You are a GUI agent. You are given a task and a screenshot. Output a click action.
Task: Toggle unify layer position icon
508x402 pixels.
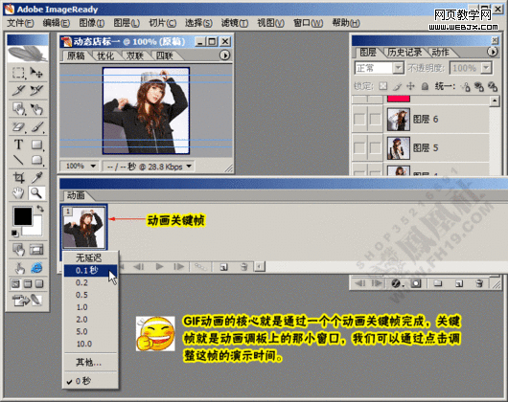click(467, 86)
